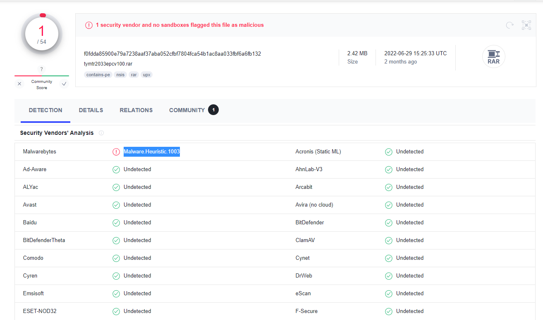543x320 pixels.
Task: Click the red warning icon in the banner
Action: 89,25
